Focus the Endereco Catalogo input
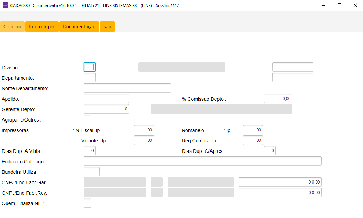This screenshot has width=363, height=218. tap(202, 161)
